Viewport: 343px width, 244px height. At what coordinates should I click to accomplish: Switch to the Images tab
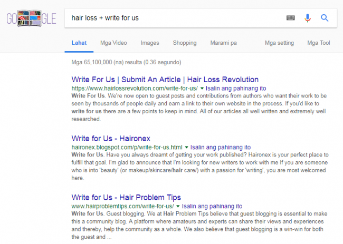point(150,43)
